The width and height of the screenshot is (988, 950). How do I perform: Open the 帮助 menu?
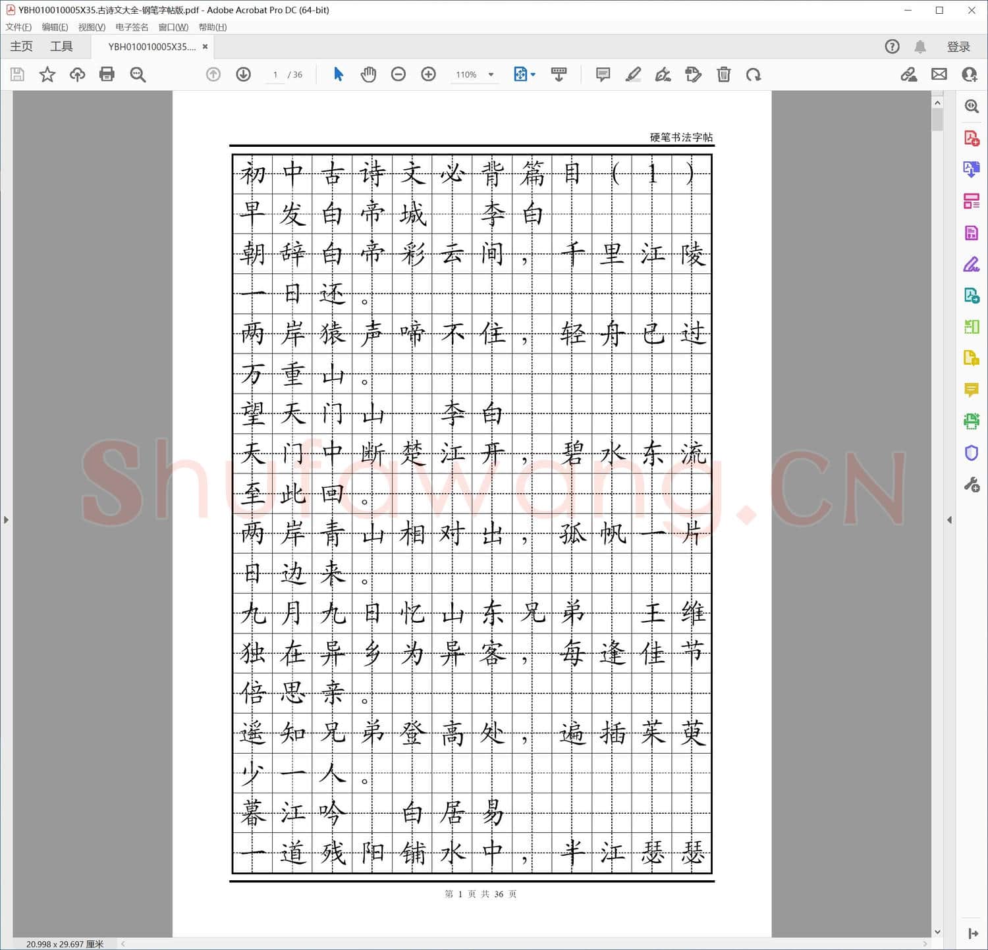(x=212, y=27)
